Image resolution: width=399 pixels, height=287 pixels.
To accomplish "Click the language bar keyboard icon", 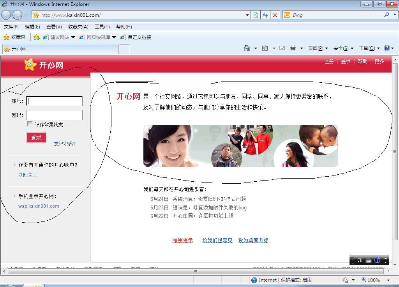I will (x=369, y=260).
